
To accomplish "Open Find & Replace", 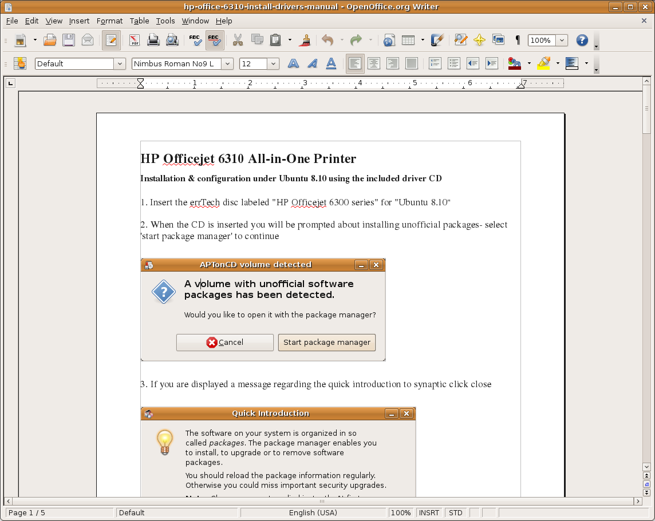I will (460, 41).
